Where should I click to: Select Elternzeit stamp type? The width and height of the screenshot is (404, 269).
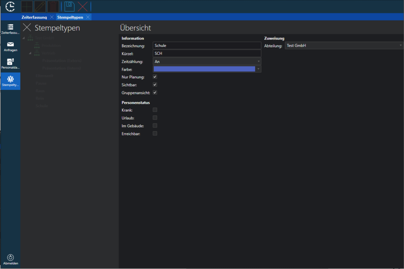point(45,76)
